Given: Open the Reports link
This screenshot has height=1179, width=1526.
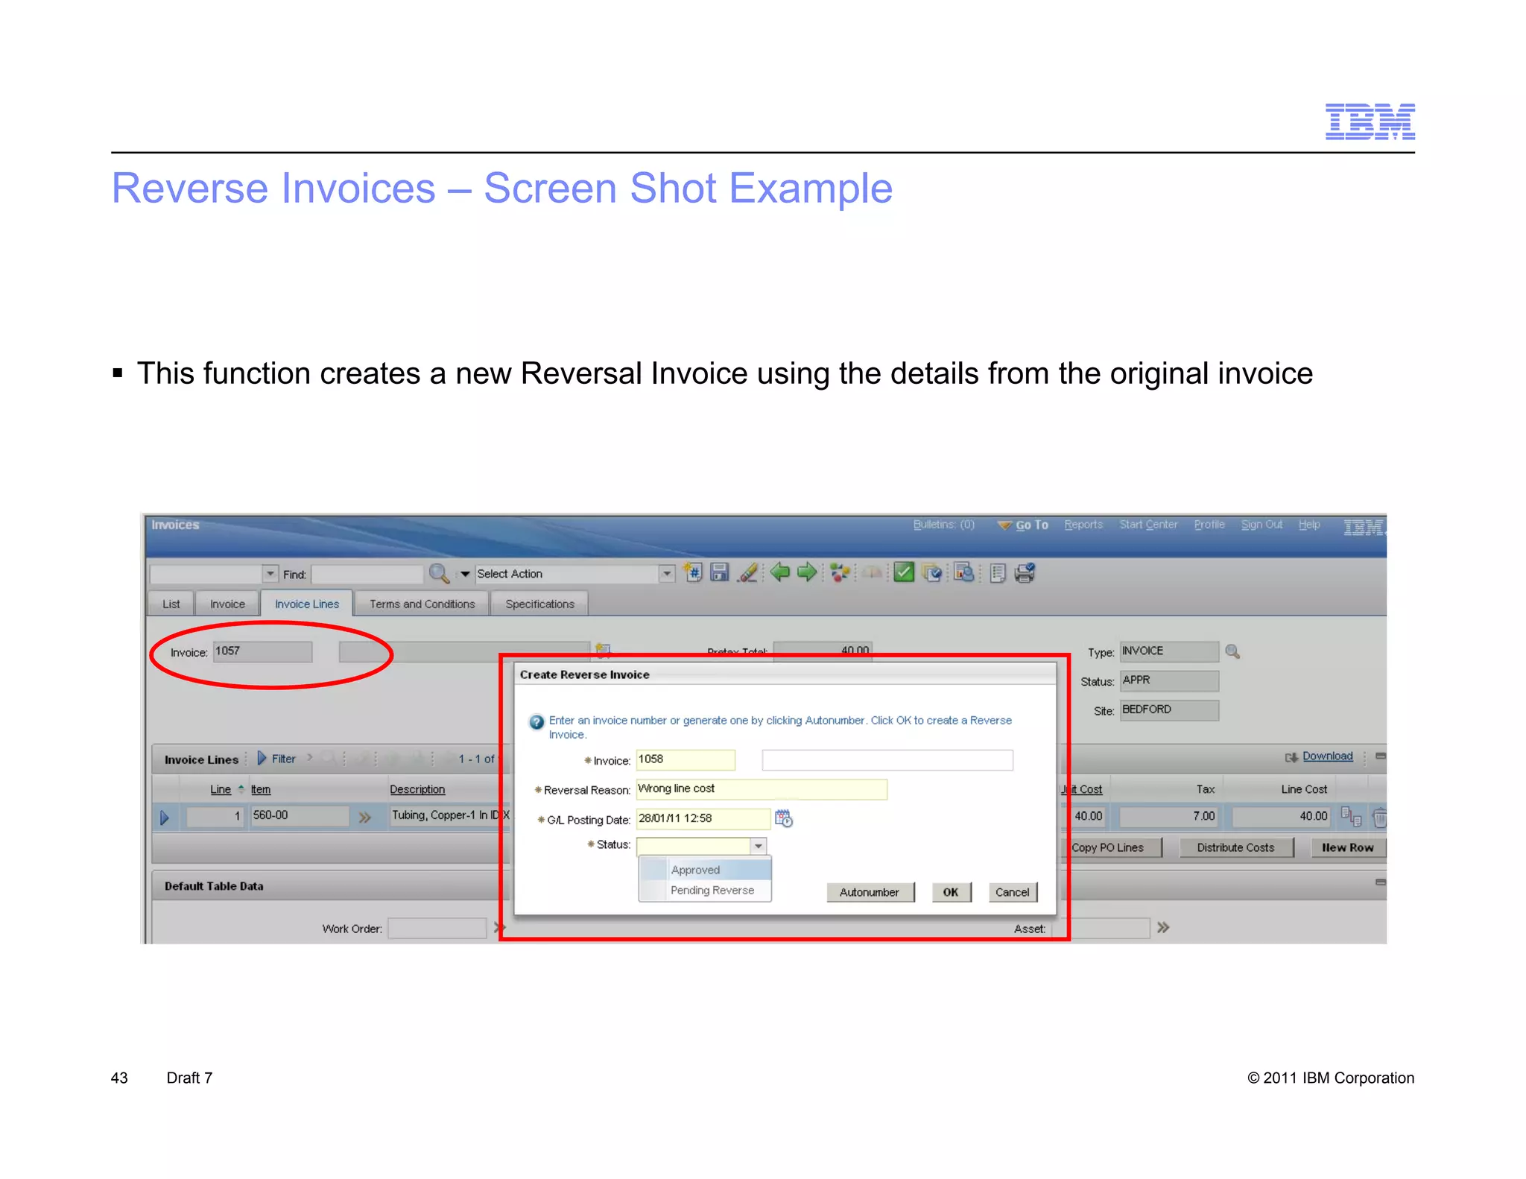Looking at the screenshot, I should coord(1083,524).
